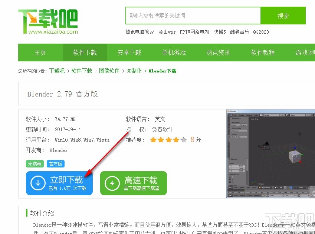Click the 软件介绍 section heading
The width and height of the screenshot is (315, 234).
point(42,213)
